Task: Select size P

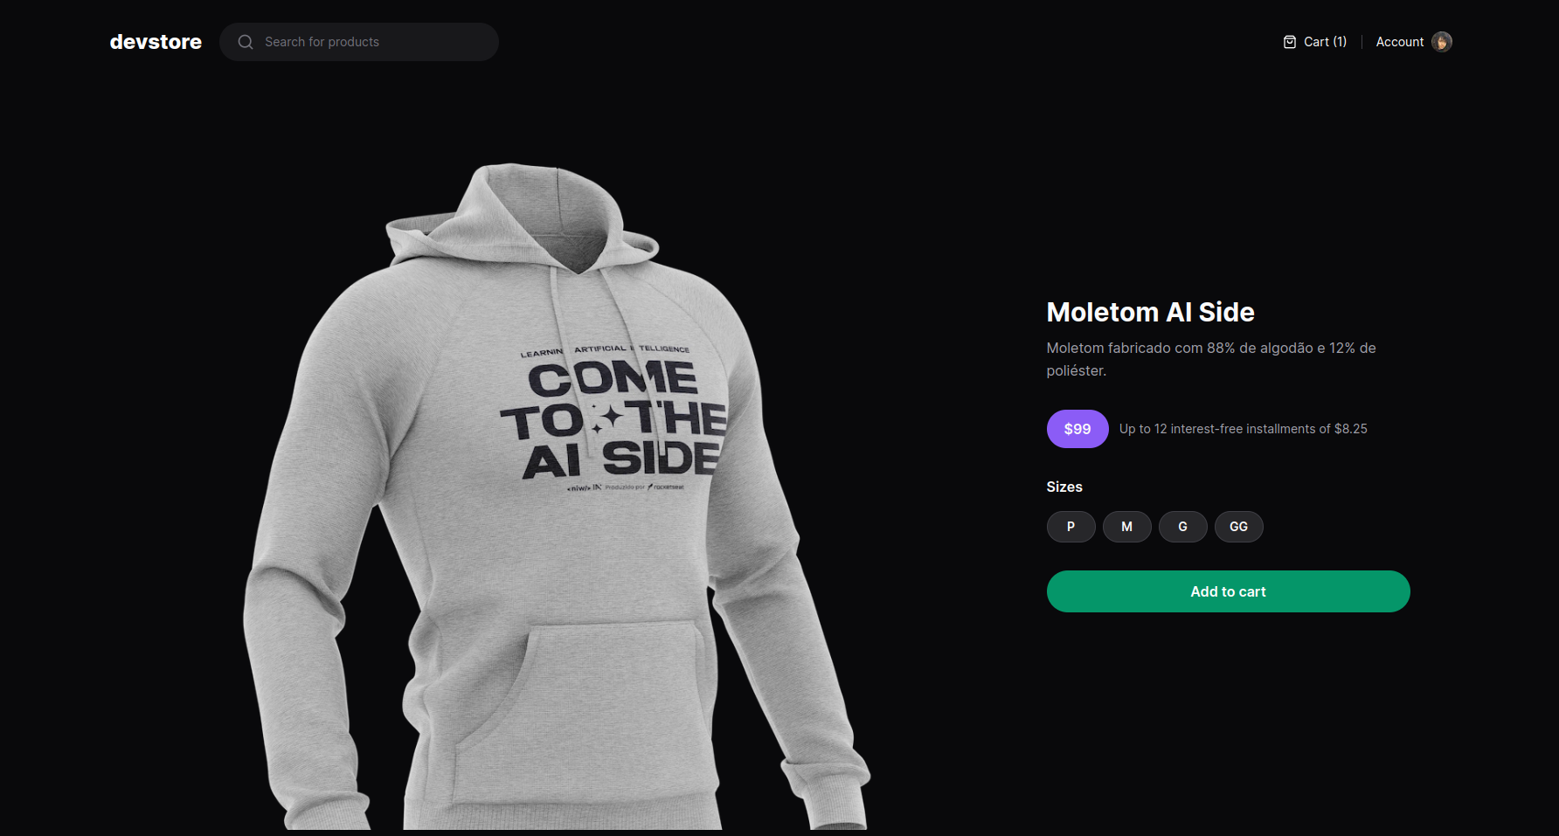Action: [x=1071, y=527]
